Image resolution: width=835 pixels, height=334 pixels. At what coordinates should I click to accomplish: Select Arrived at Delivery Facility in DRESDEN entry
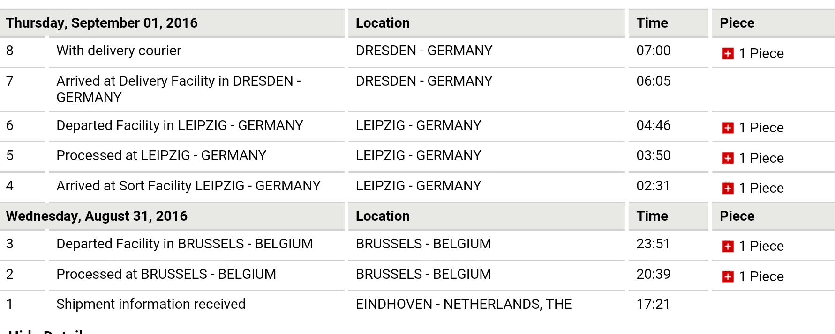[x=179, y=89]
